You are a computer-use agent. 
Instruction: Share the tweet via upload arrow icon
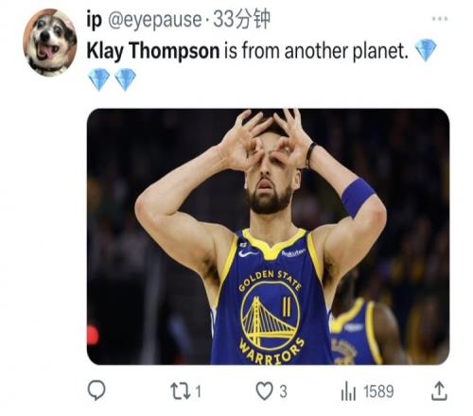coord(439,390)
